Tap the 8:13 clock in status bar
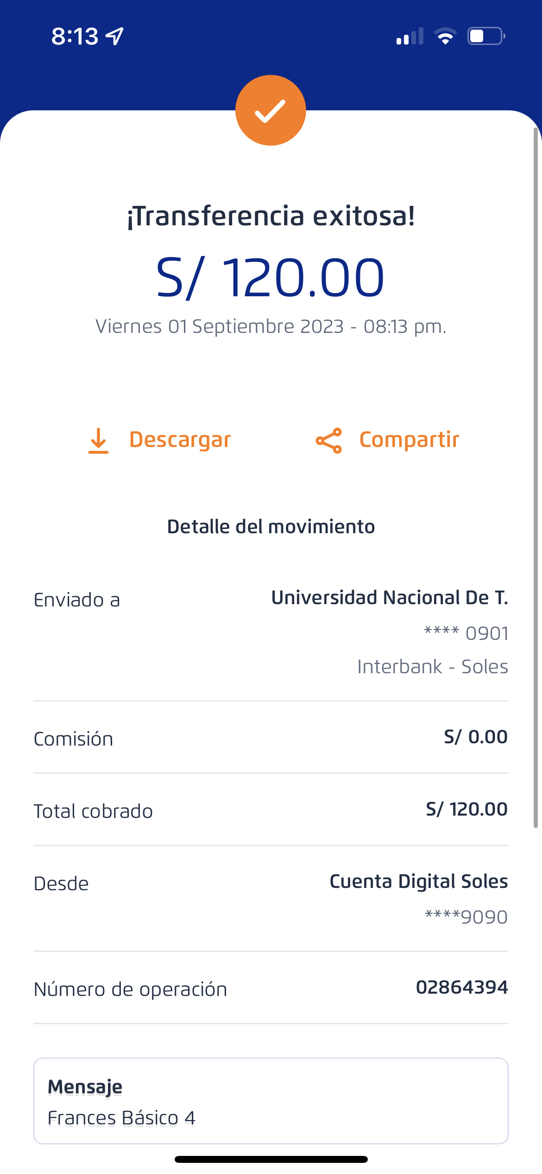The width and height of the screenshot is (542, 1174). click(75, 36)
